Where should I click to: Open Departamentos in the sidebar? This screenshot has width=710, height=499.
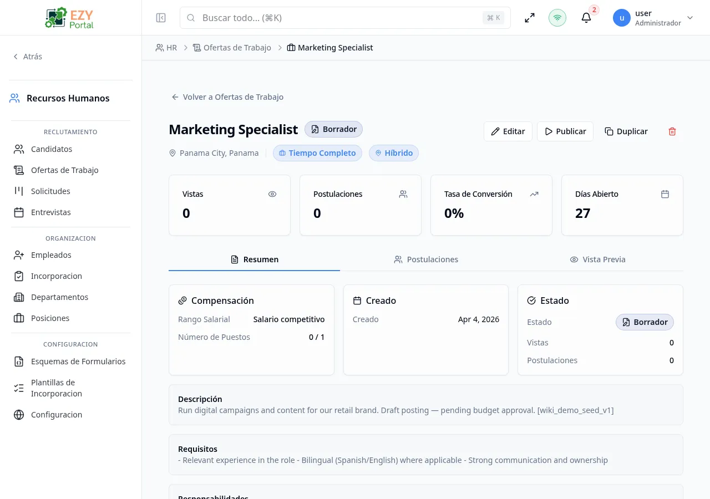[71, 297]
